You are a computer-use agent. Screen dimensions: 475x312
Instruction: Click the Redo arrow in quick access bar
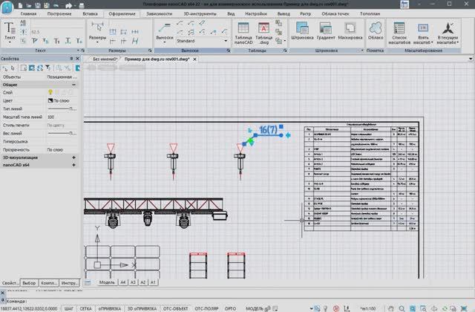coord(68,5)
